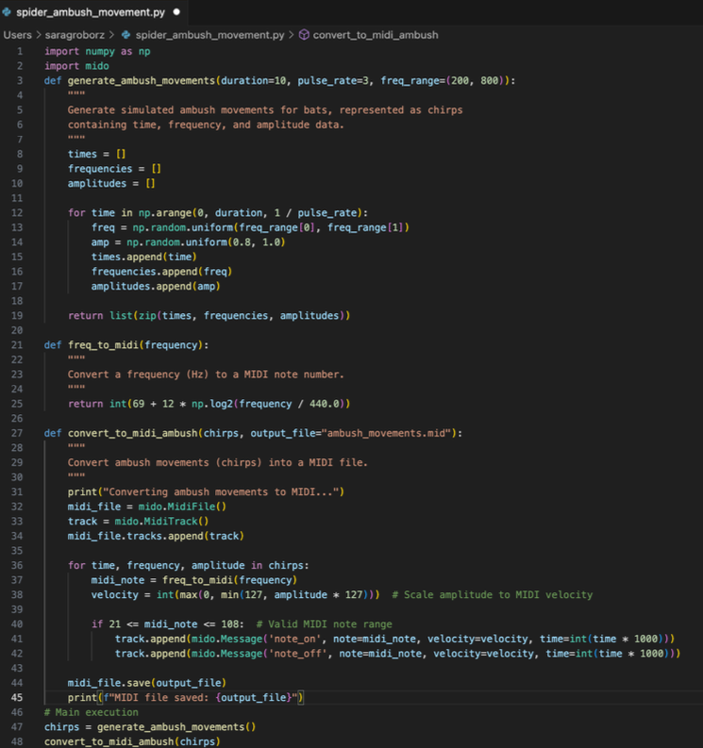Click 'chirps = generate_ambush_movements()' line
Viewport: 703px width, 748px height.
pos(150,727)
